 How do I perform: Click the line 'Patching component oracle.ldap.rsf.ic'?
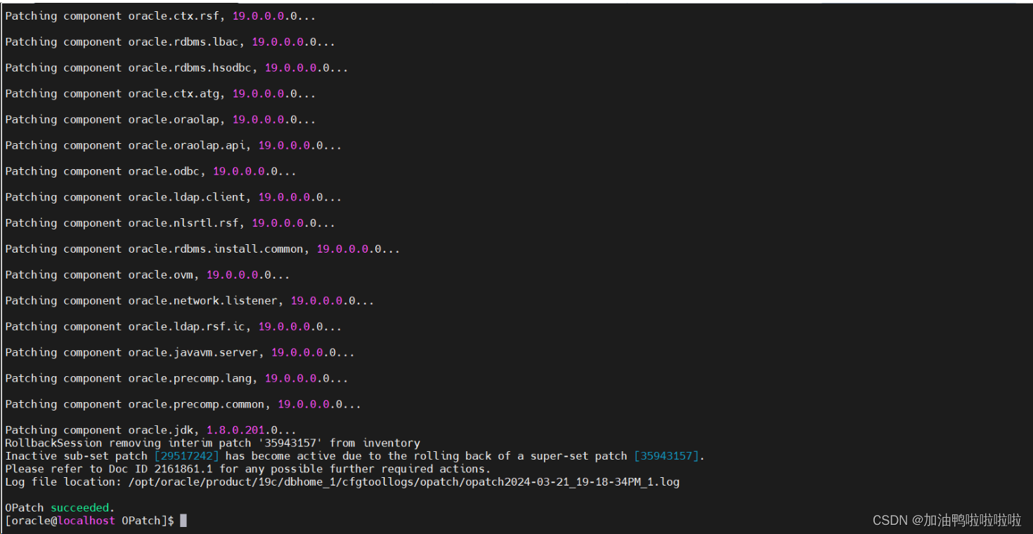click(x=174, y=327)
